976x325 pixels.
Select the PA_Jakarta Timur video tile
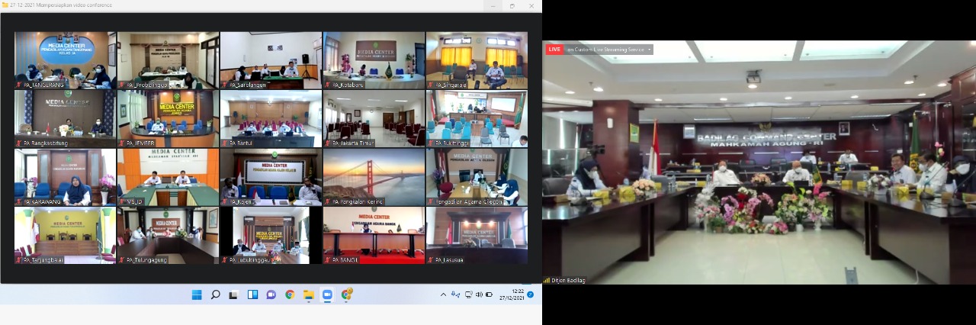(374, 118)
